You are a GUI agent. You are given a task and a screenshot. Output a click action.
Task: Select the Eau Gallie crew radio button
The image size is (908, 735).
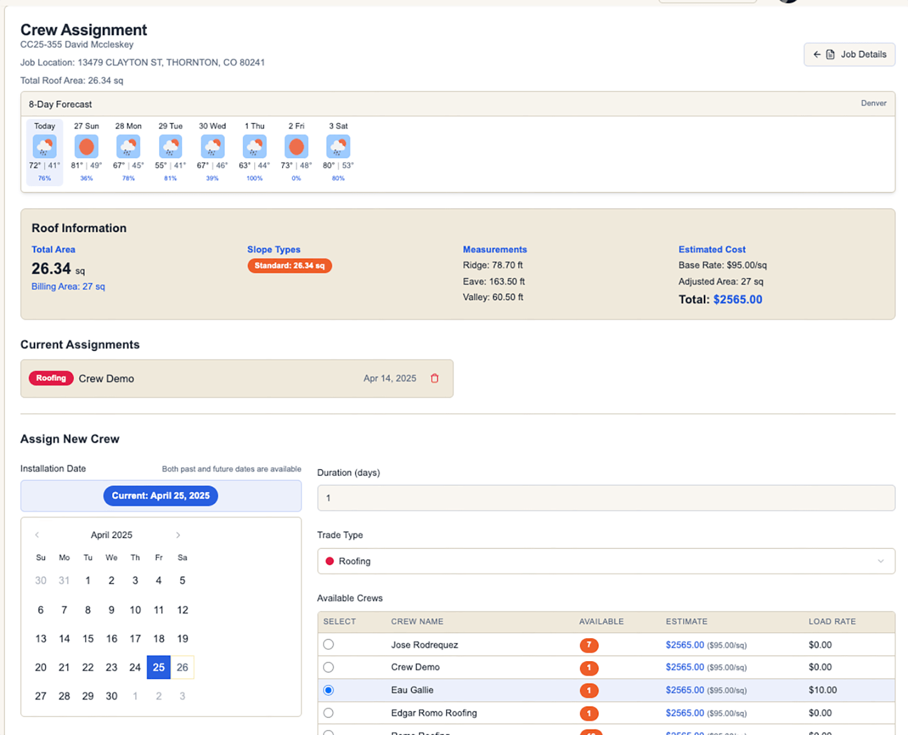pos(327,690)
